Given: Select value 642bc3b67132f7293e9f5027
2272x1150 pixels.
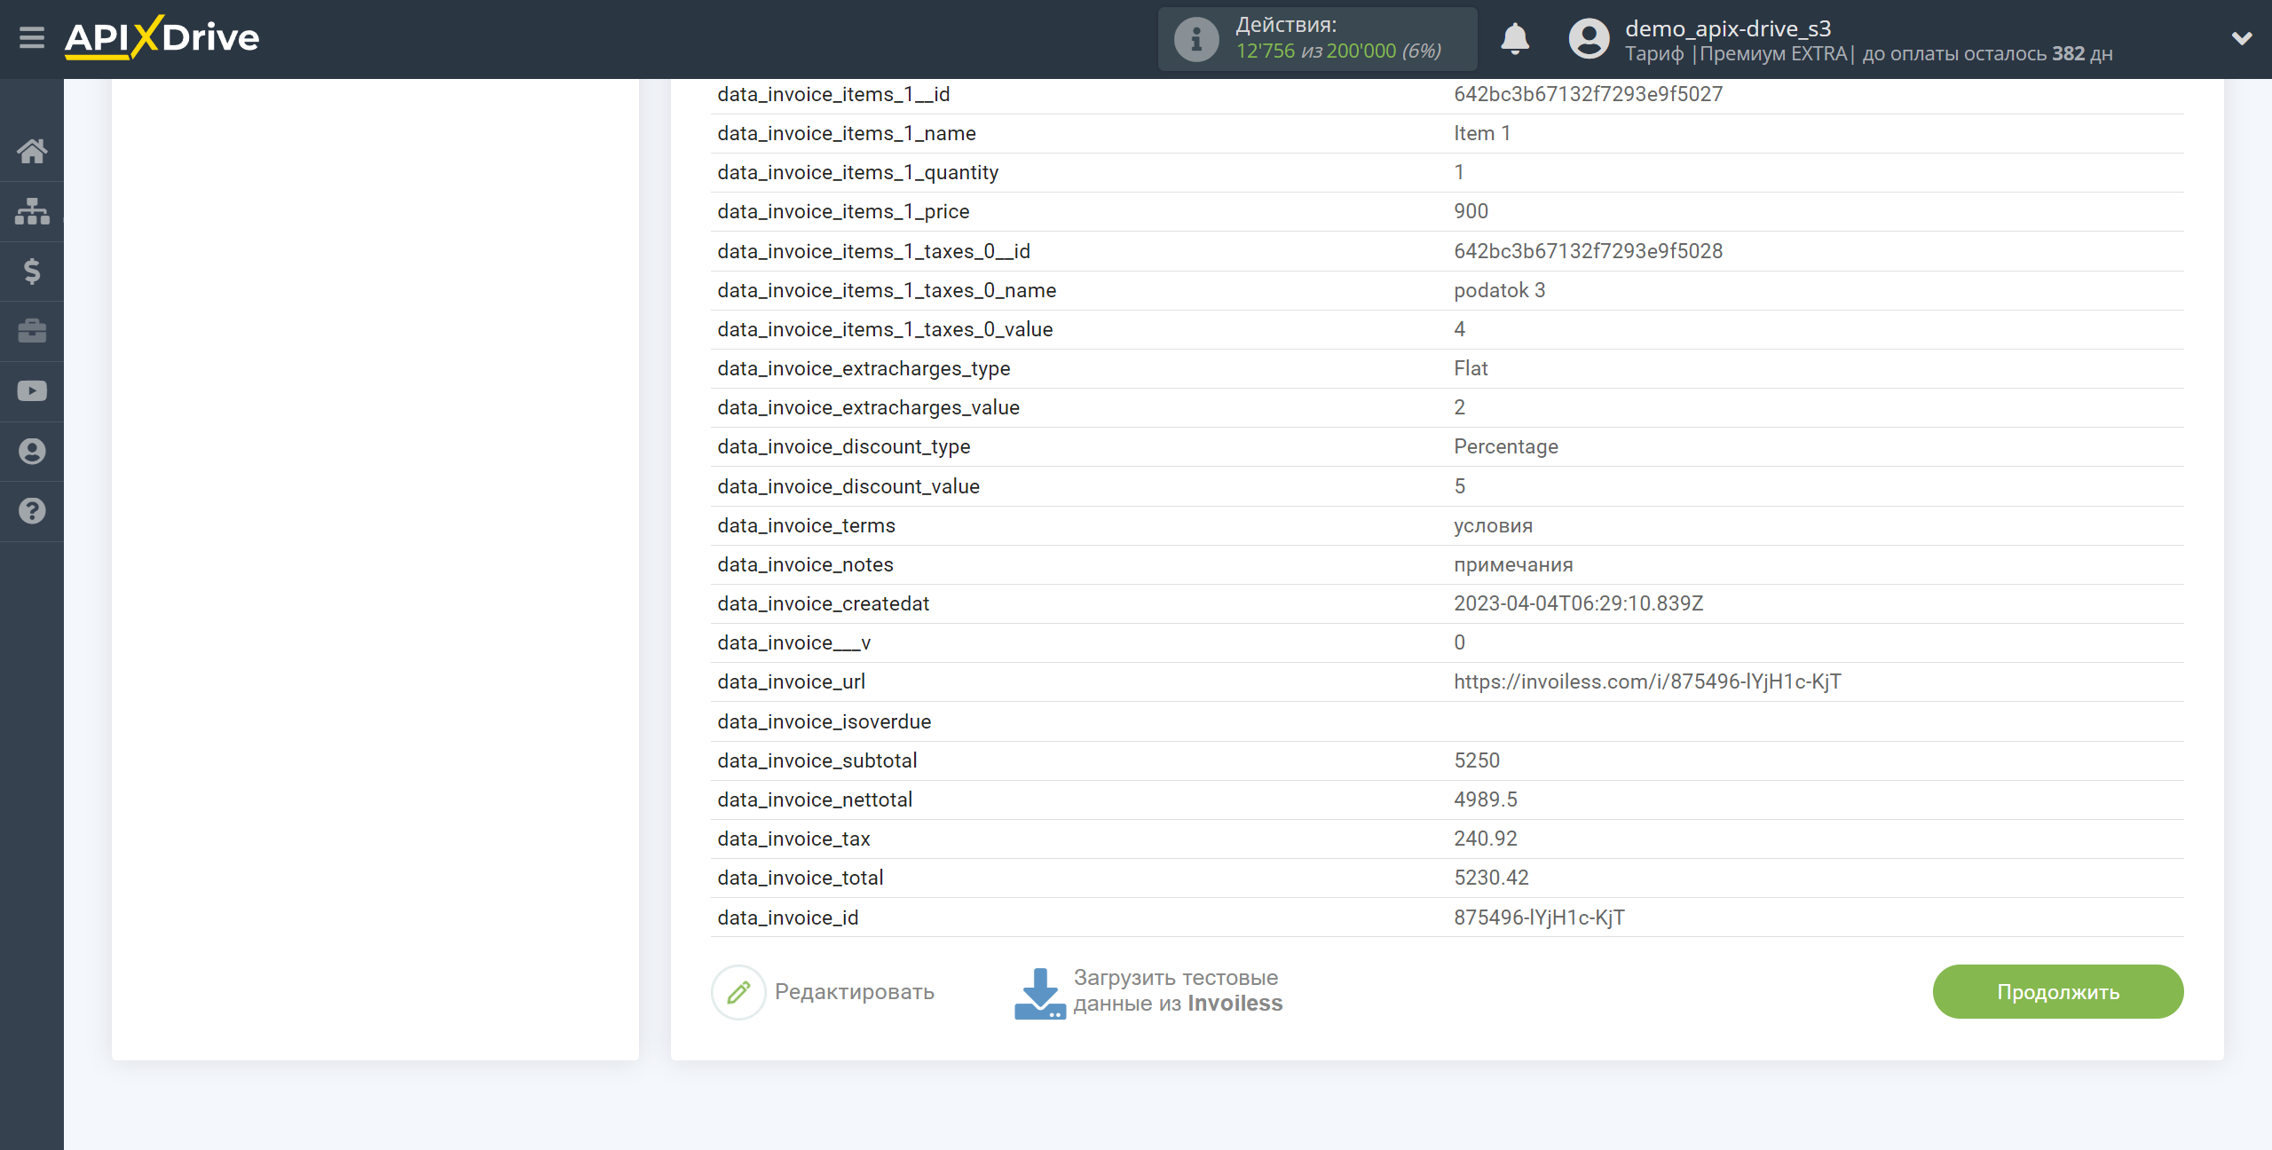Looking at the screenshot, I should coord(1588,94).
